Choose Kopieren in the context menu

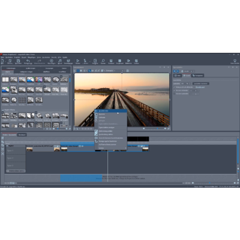click(x=110, y=114)
